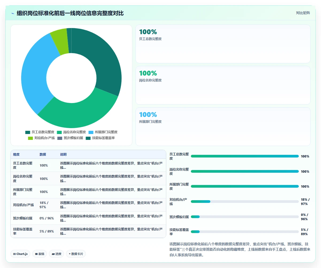This screenshot has width=321, height=268.
Task: Click the 对比矩阵 label in header
Action: coord(303,13)
